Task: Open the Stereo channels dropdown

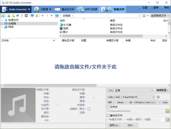Action: click(122, 102)
